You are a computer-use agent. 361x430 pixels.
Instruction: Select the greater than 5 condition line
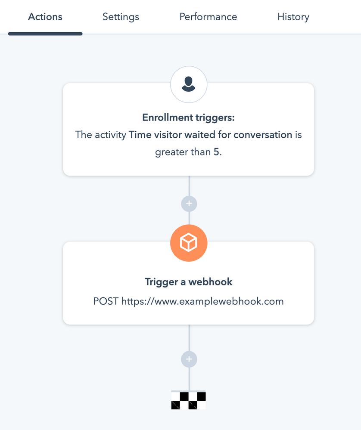pos(188,152)
